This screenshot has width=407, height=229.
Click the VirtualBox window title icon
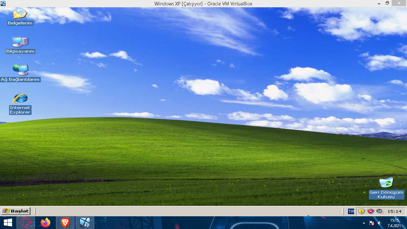tap(3, 3)
